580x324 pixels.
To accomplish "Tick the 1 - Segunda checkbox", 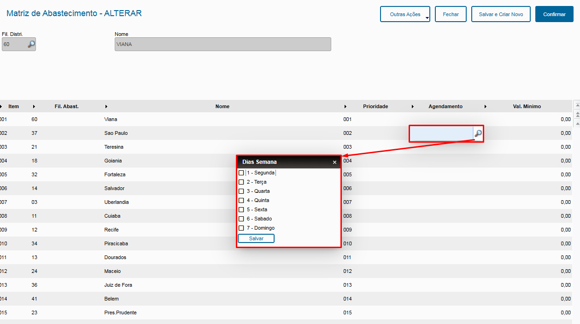I will point(241,173).
